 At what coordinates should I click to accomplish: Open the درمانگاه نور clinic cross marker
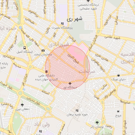pyautogui.click(x=70, y=83)
